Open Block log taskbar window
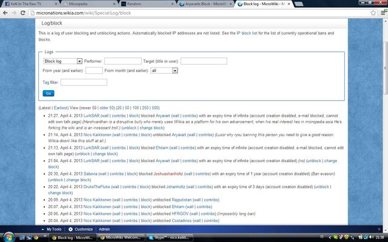This screenshot has width=388, height=242. coord(73,238)
